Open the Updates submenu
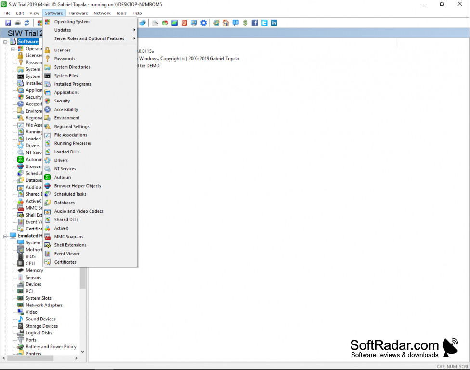 pos(90,30)
